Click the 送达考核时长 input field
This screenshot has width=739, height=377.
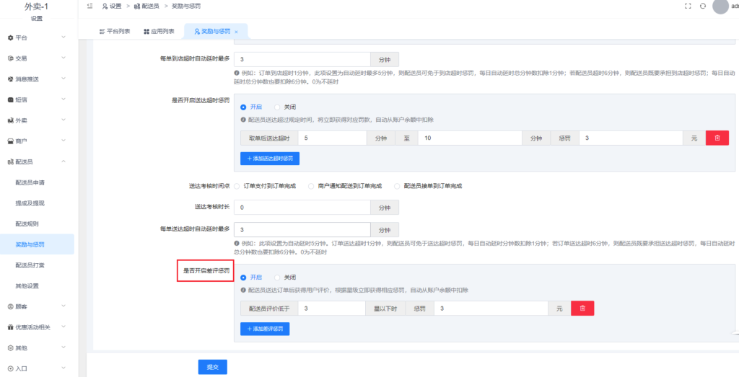pyautogui.click(x=302, y=208)
